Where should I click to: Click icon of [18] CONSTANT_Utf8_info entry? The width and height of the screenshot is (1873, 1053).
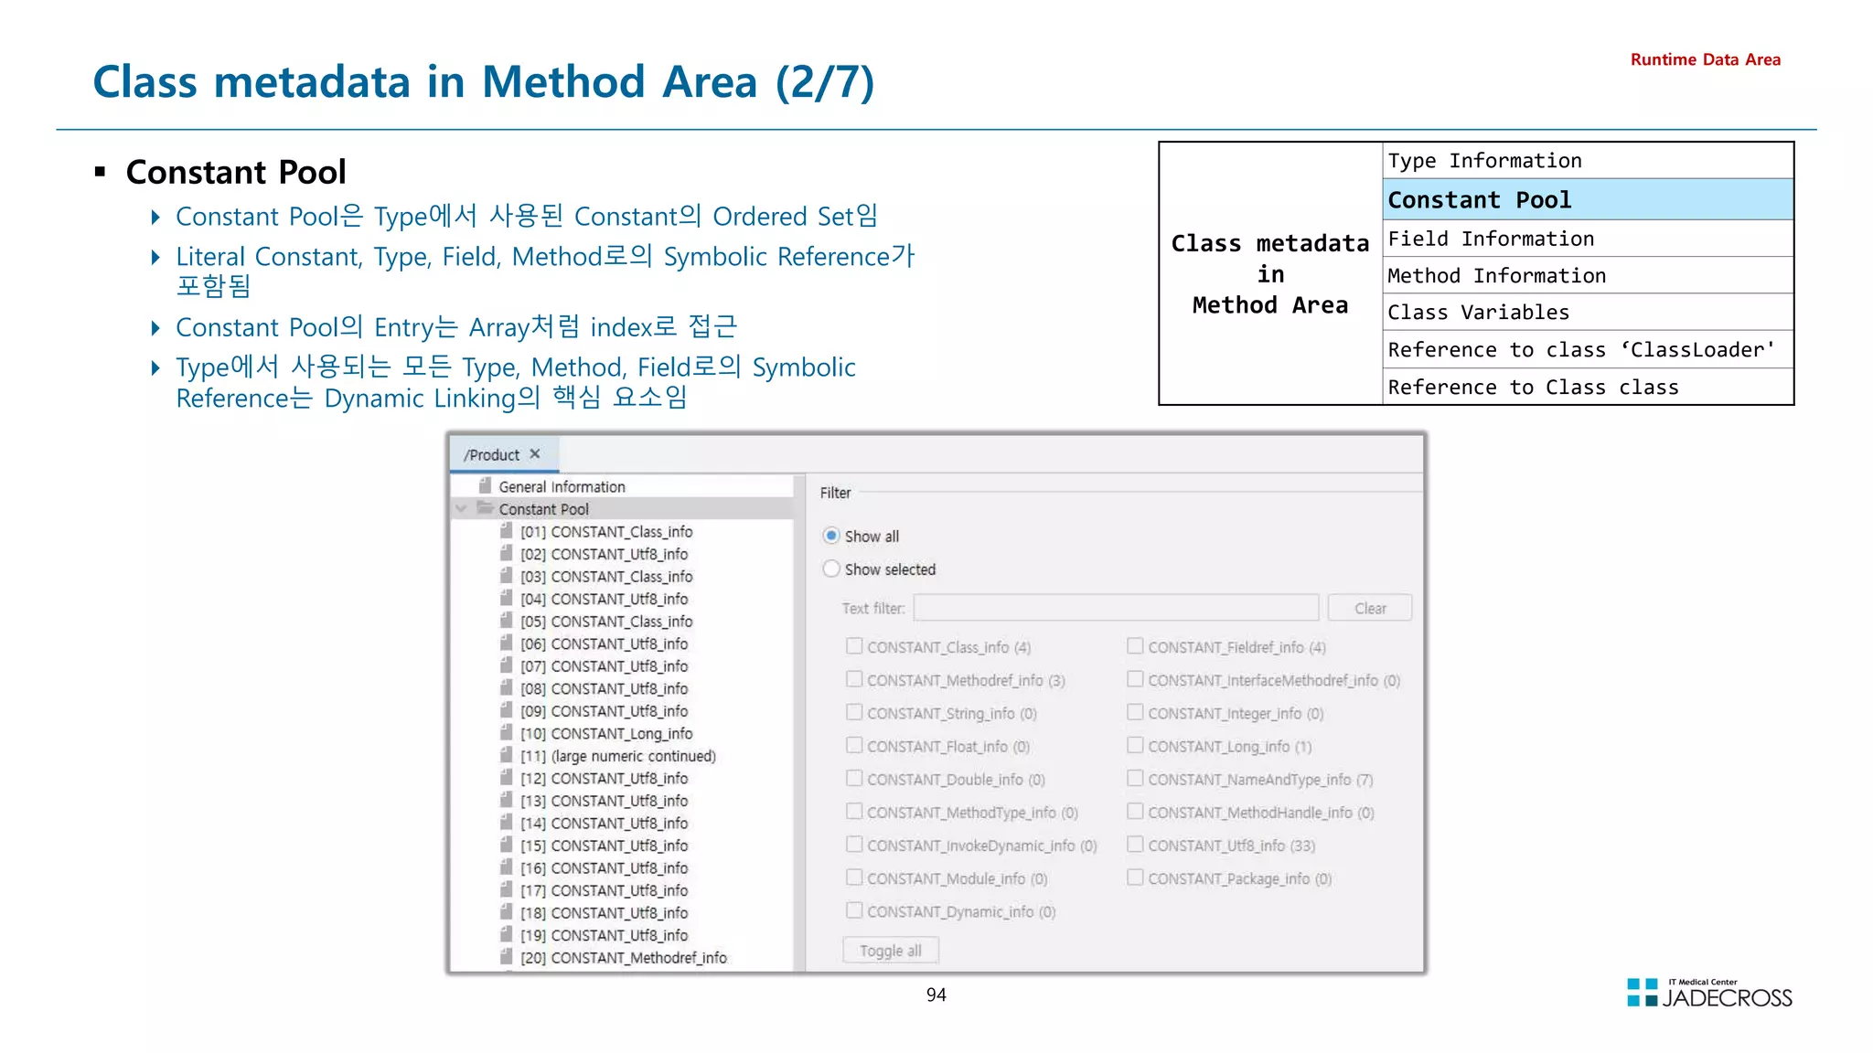pos(507,911)
